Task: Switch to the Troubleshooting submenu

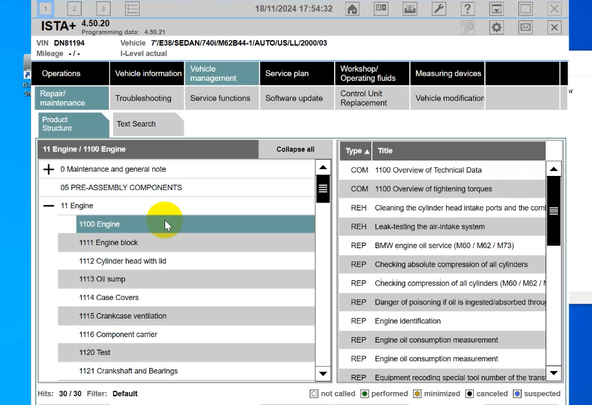Action: [147, 98]
